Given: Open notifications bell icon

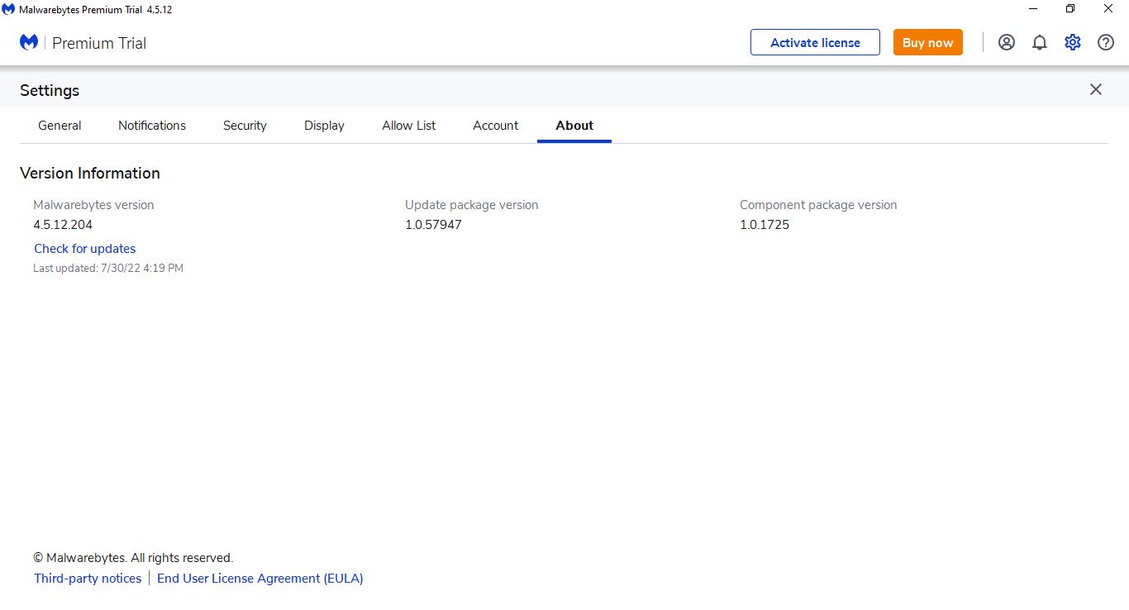Looking at the screenshot, I should [1040, 42].
